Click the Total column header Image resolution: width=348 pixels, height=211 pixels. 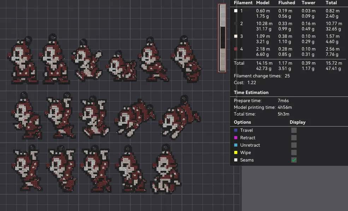331,3
